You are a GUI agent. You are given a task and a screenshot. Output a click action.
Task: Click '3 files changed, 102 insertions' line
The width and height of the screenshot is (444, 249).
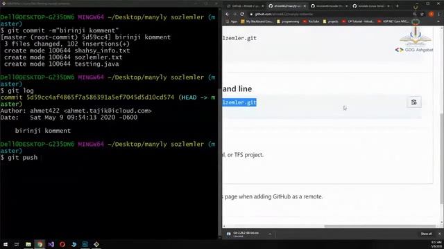tap(67, 44)
